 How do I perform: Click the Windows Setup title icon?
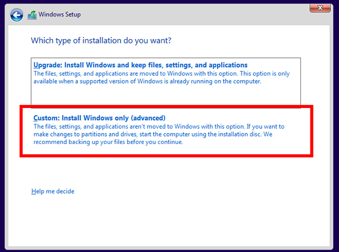(32, 15)
